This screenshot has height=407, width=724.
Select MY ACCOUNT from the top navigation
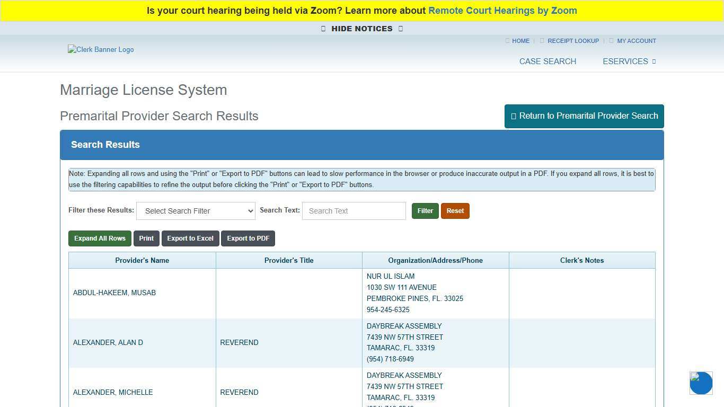tap(636, 41)
